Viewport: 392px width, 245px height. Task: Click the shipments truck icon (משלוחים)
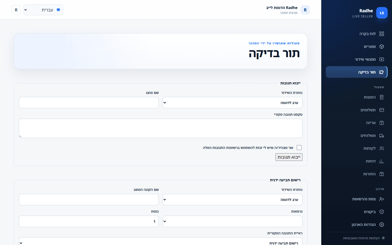tap(382, 136)
